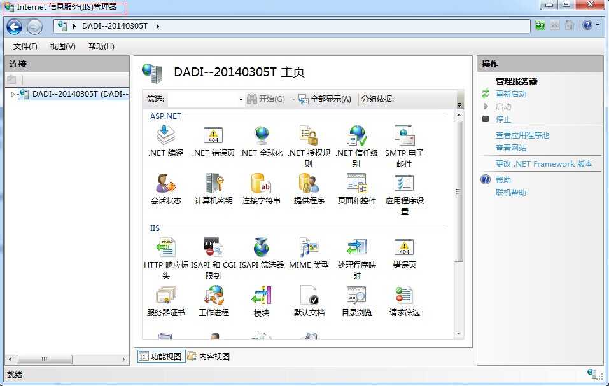Screen dimensions: 609x386
Task: Click the 管理服务器 heading in actions pane
Action: tap(516, 81)
